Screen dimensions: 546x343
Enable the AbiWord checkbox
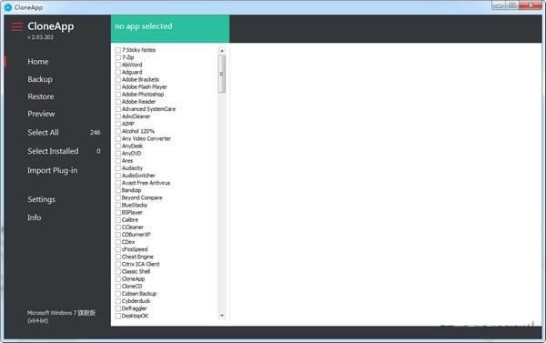118,65
